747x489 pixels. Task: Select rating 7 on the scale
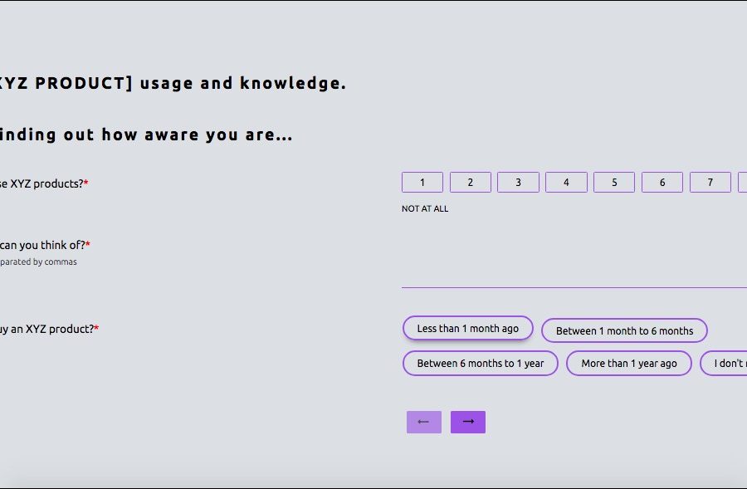710,183
